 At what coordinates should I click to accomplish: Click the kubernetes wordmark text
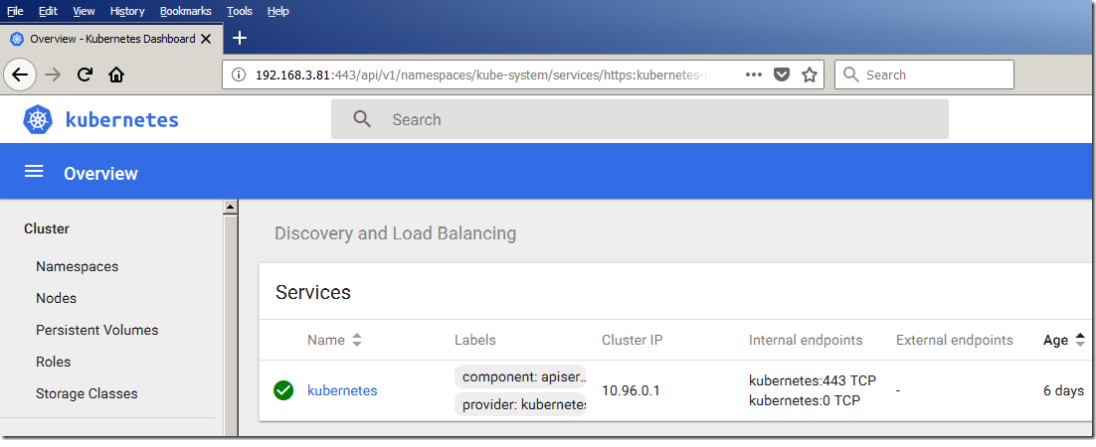click(121, 119)
